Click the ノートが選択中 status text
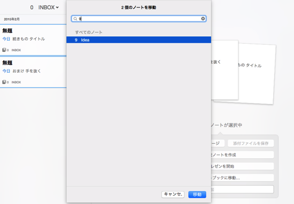The height and width of the screenshot is (204, 294). (x=227, y=125)
